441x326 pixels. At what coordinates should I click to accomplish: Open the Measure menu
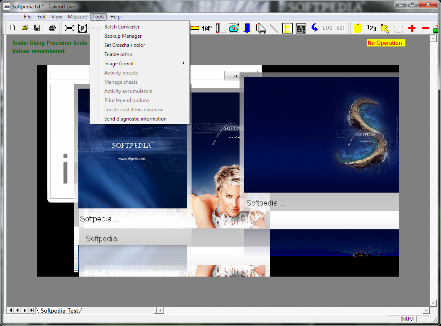tap(77, 17)
